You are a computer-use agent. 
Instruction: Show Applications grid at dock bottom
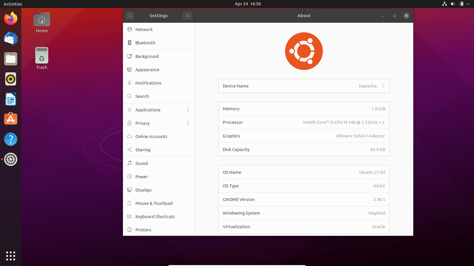[11, 256]
